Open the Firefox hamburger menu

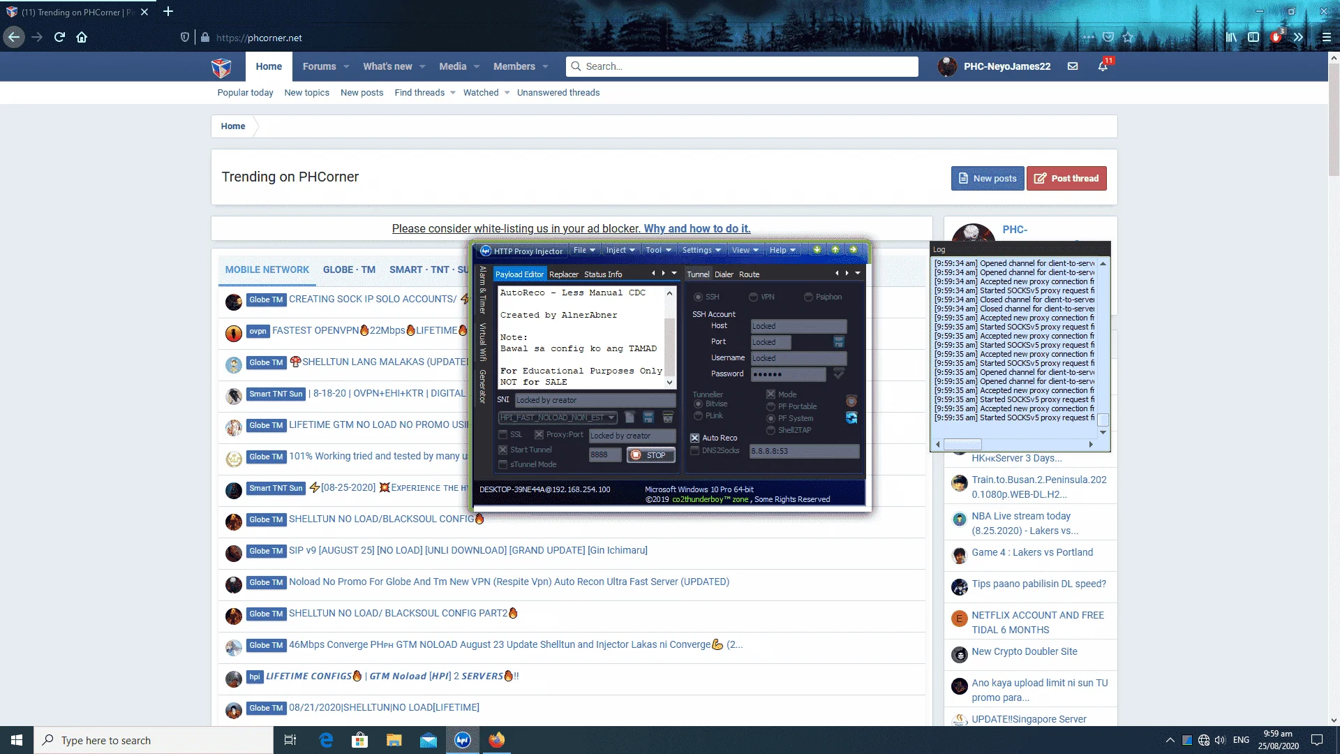point(1327,38)
